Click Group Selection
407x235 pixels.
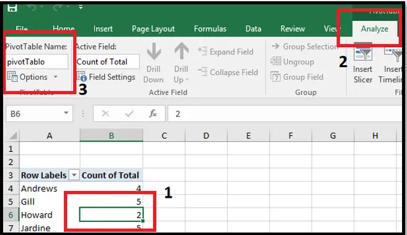[304, 47]
